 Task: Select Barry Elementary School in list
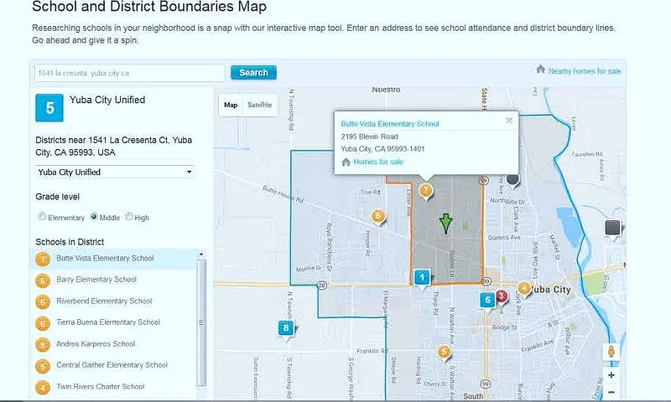tap(96, 280)
